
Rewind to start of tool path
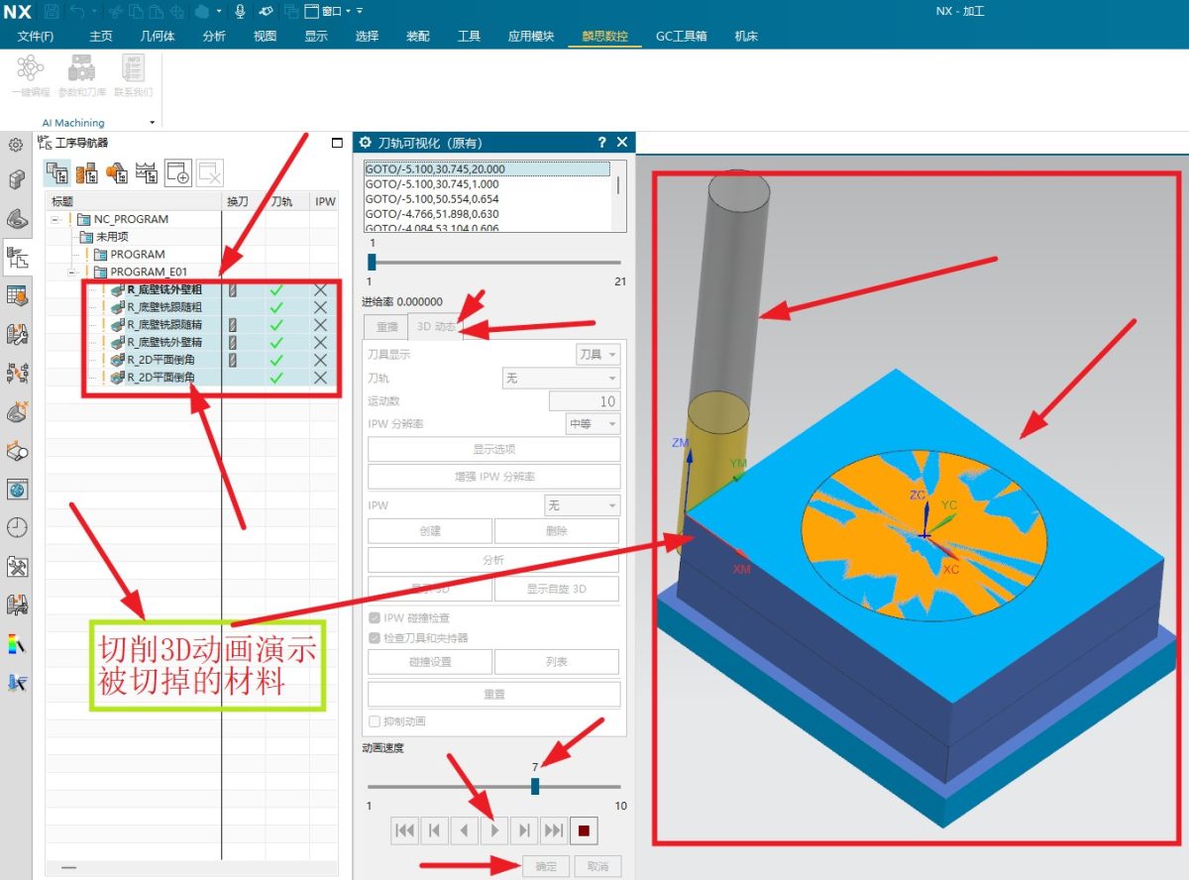coord(404,830)
